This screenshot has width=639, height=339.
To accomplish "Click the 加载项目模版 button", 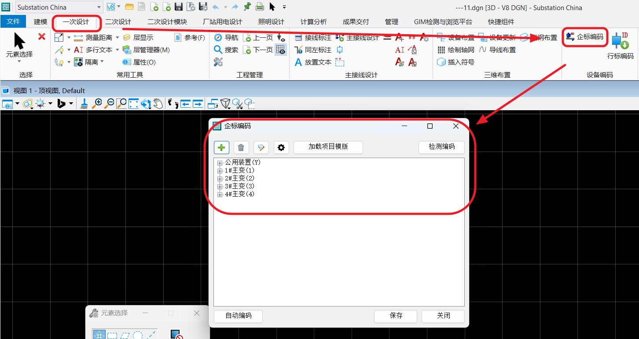I will click(328, 147).
